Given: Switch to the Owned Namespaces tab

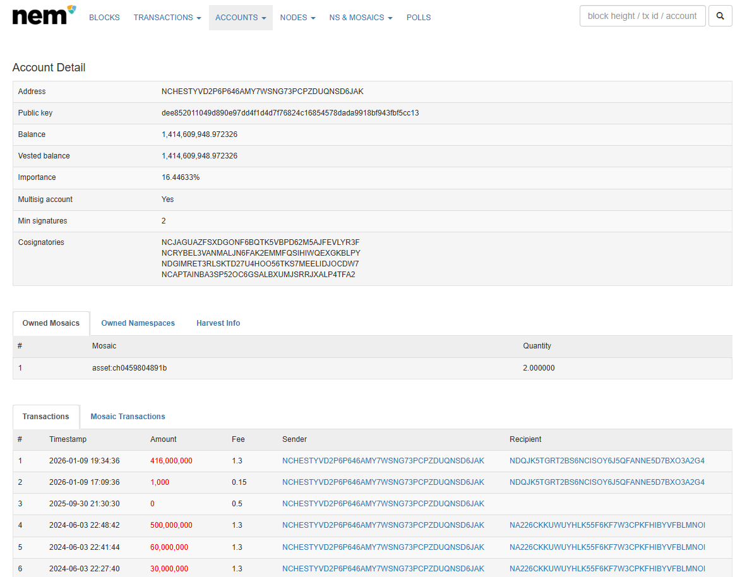Looking at the screenshot, I should click(x=138, y=323).
